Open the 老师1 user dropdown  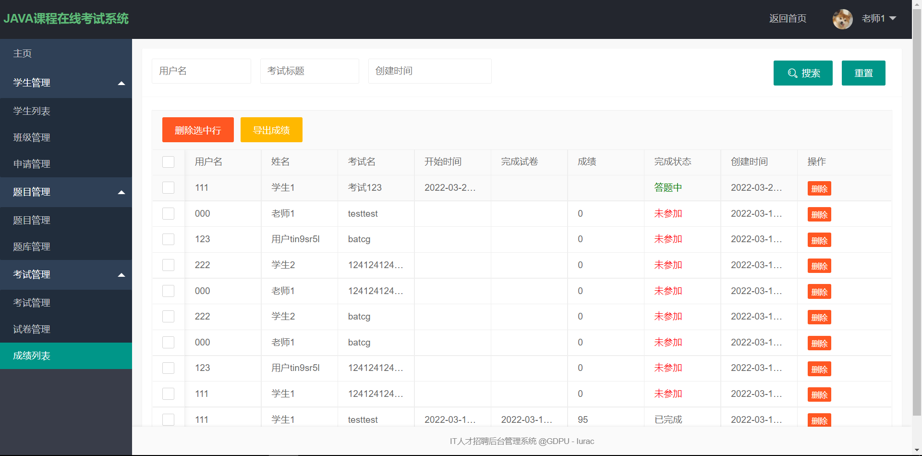coord(879,19)
